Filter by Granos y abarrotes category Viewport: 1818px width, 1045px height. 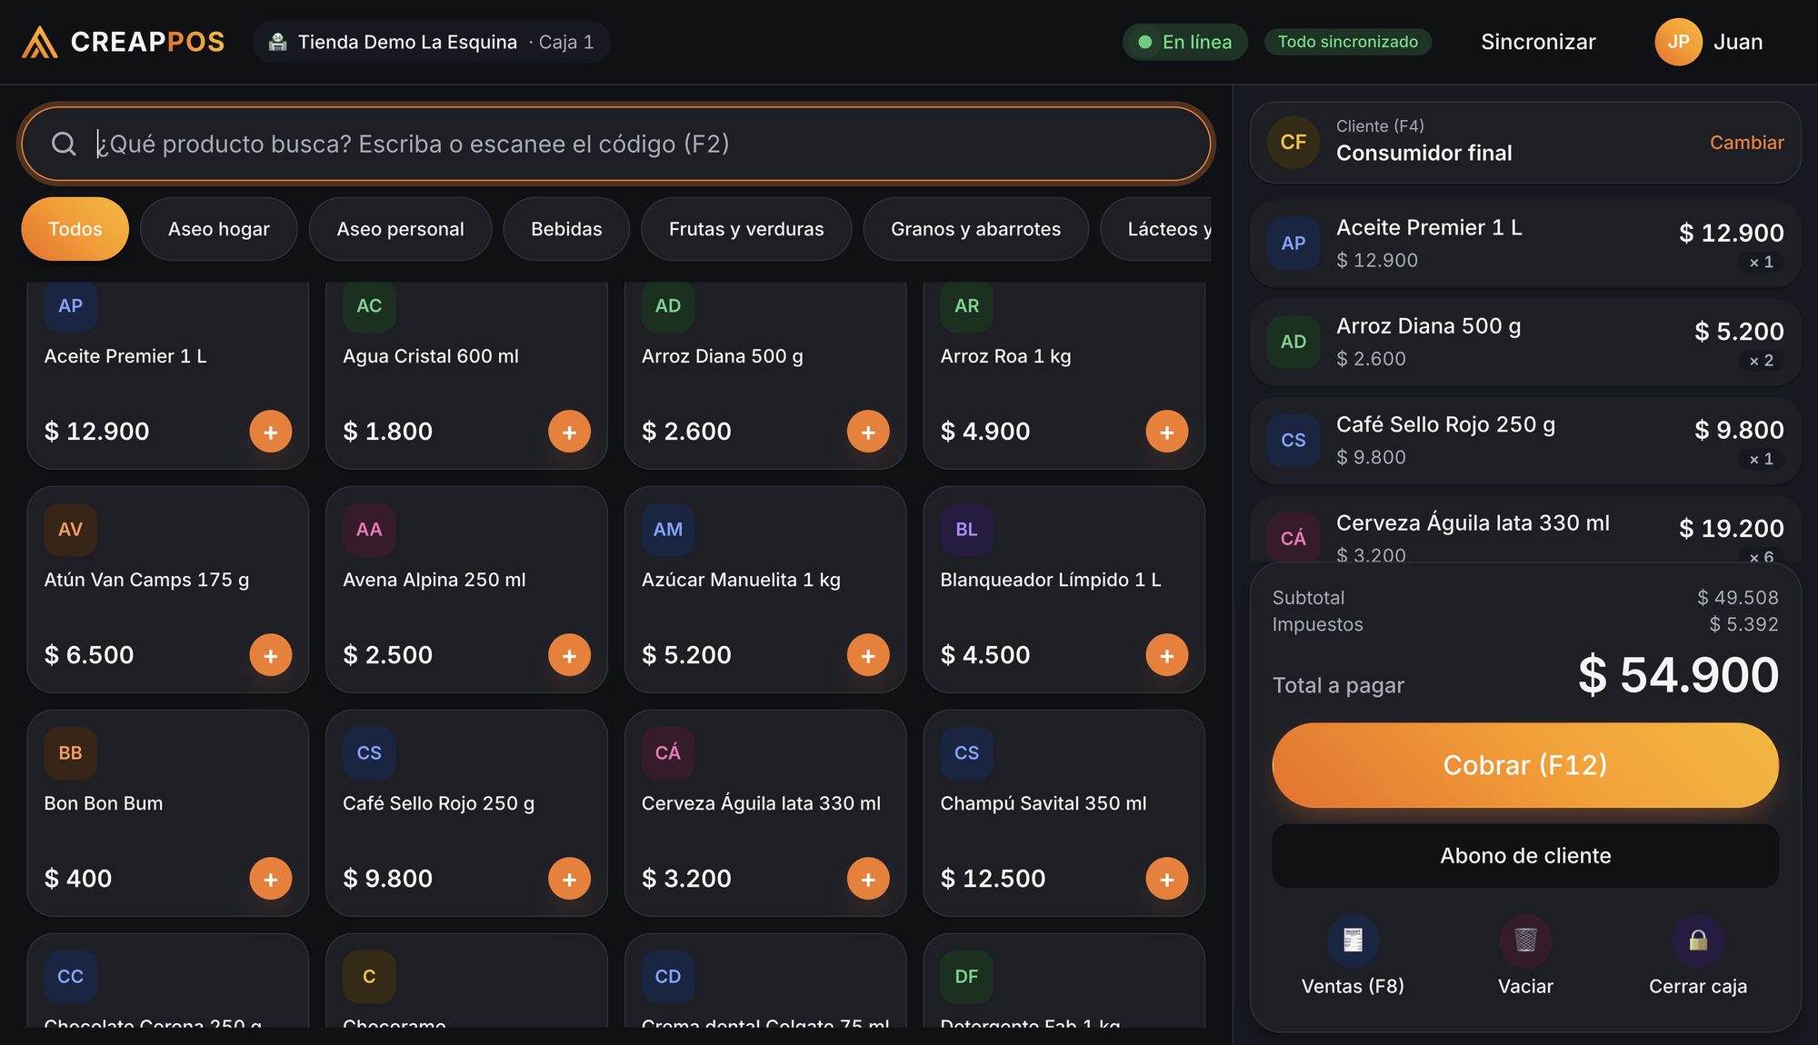point(975,229)
